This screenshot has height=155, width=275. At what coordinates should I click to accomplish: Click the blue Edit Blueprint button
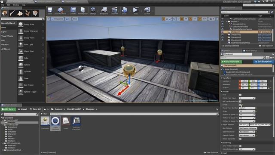[263, 62]
